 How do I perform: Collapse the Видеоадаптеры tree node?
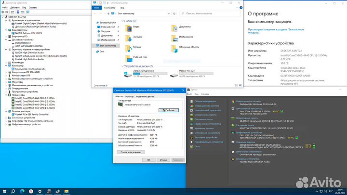(x=6, y=30)
